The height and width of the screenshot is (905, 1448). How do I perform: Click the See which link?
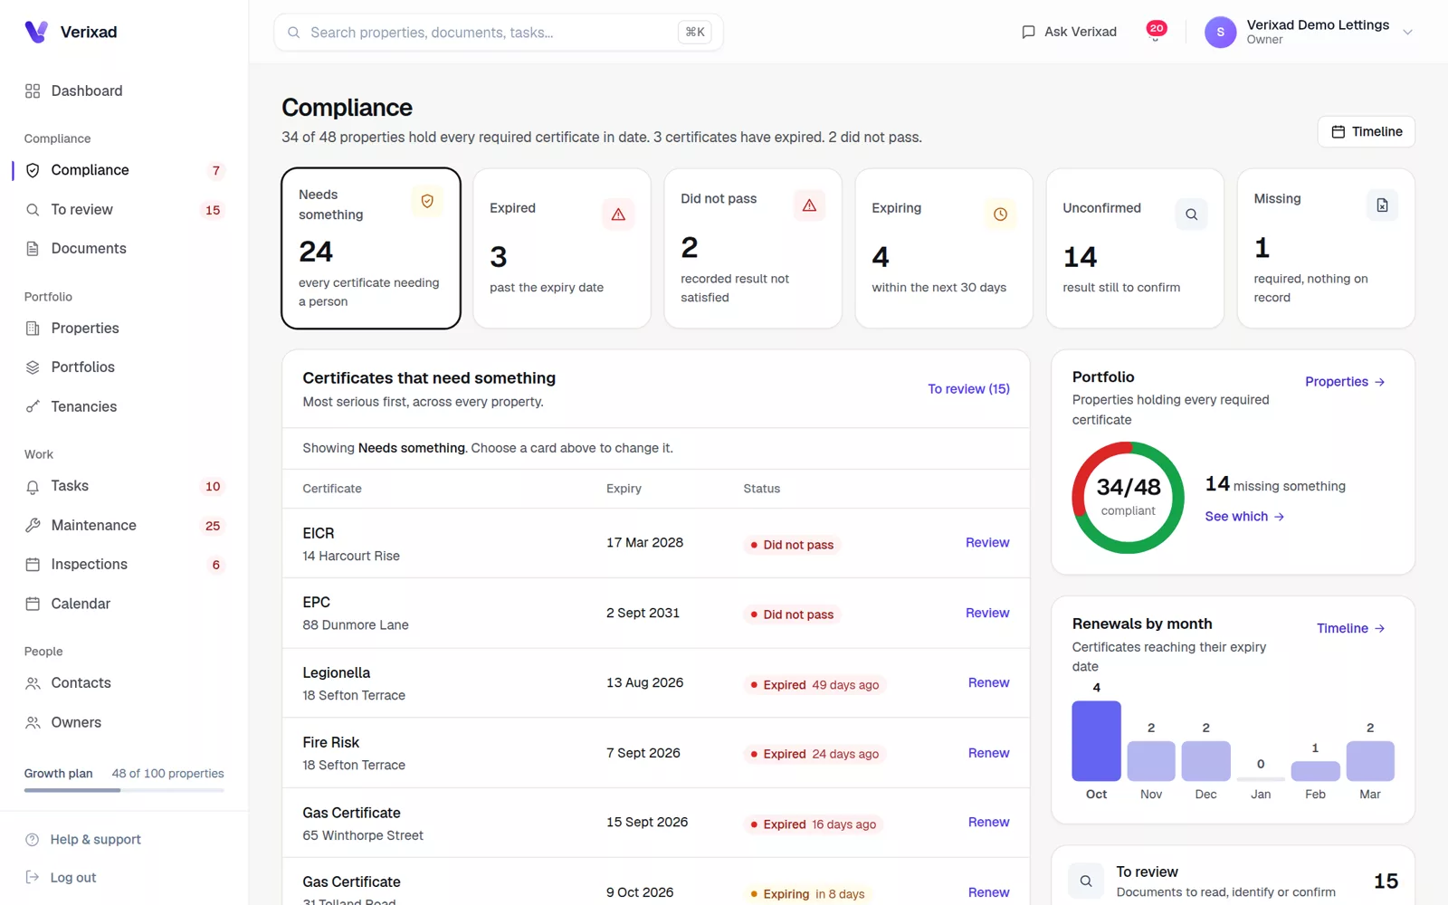1244,517
